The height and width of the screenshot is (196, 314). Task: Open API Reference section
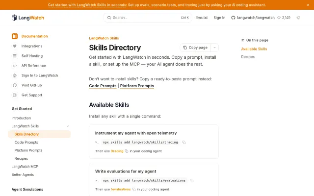pyautogui.click(x=33, y=66)
